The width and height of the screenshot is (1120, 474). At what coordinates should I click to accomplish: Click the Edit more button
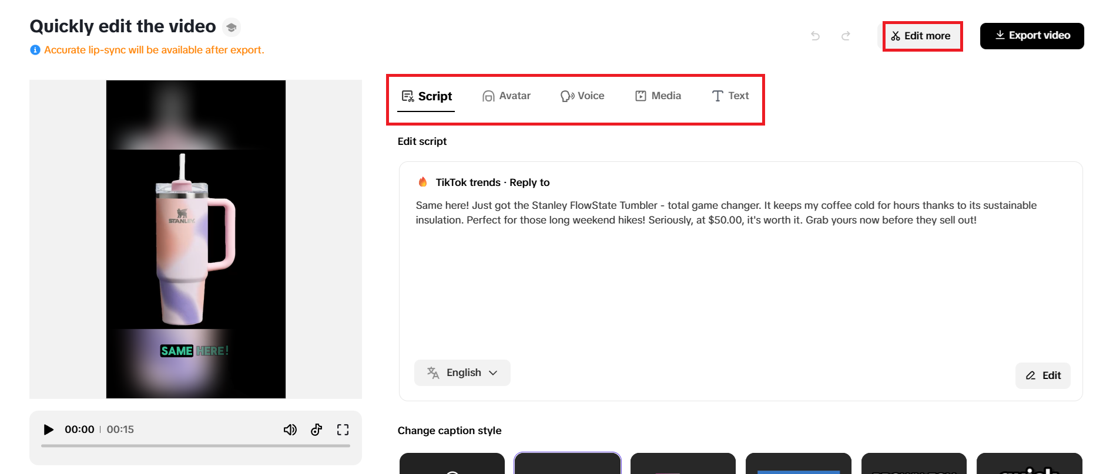tap(921, 36)
